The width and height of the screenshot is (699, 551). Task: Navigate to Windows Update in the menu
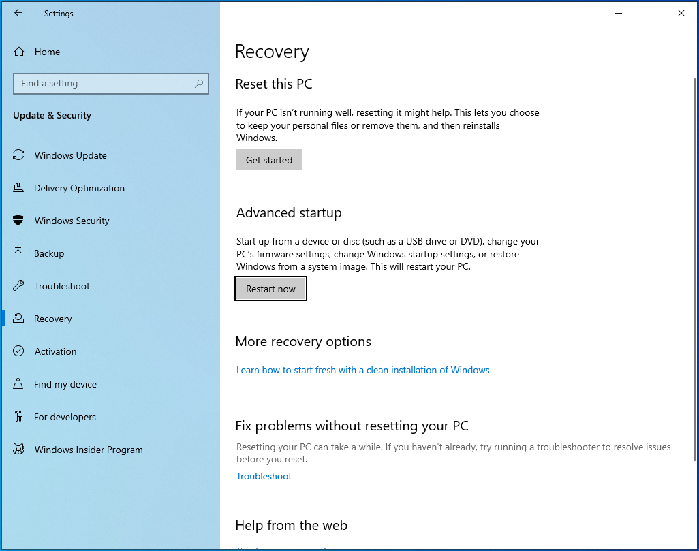click(x=70, y=155)
